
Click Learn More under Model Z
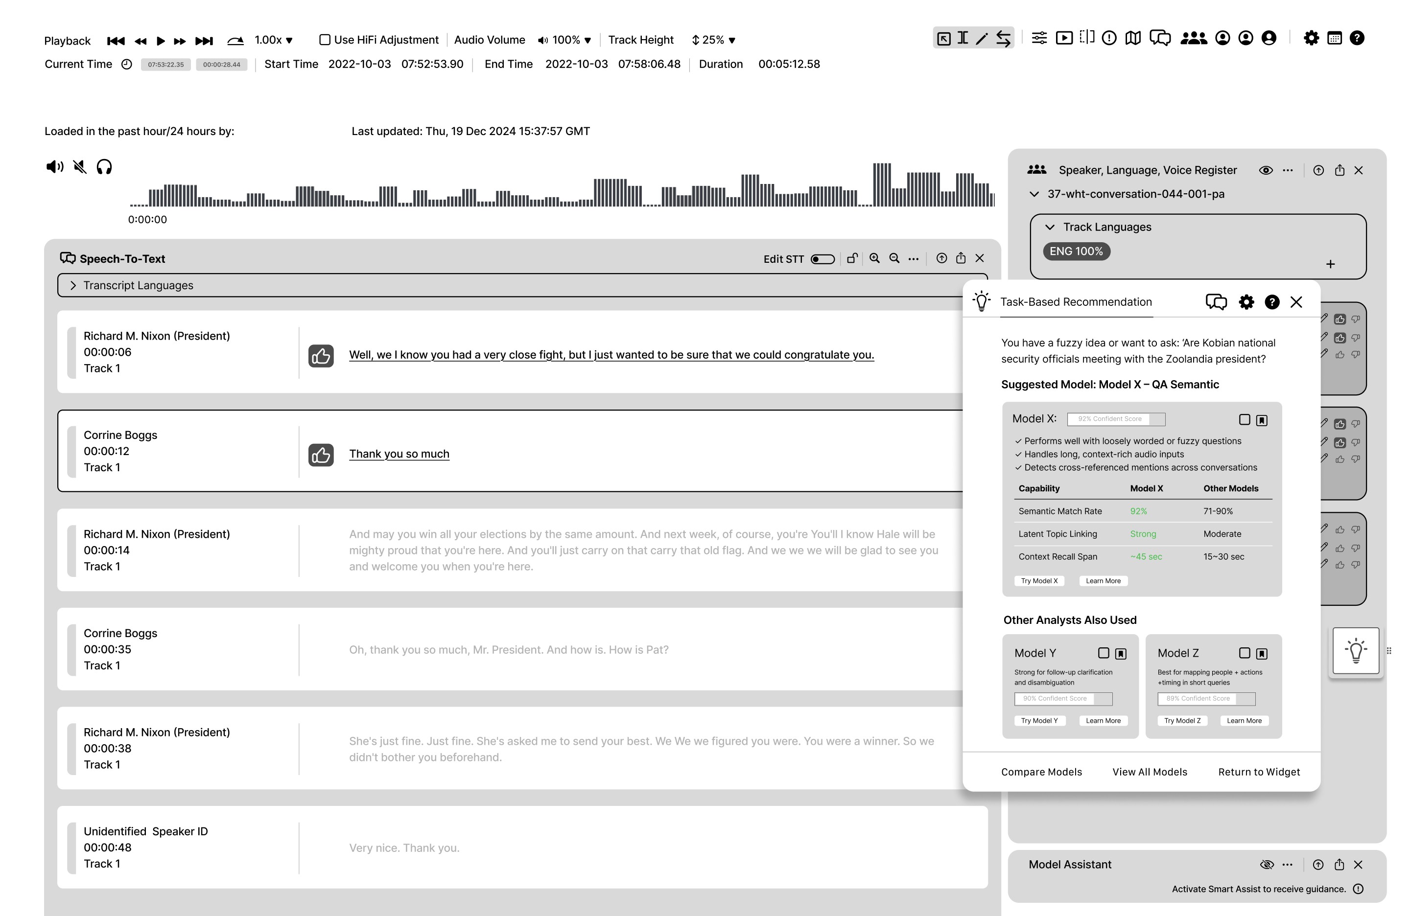click(x=1244, y=721)
